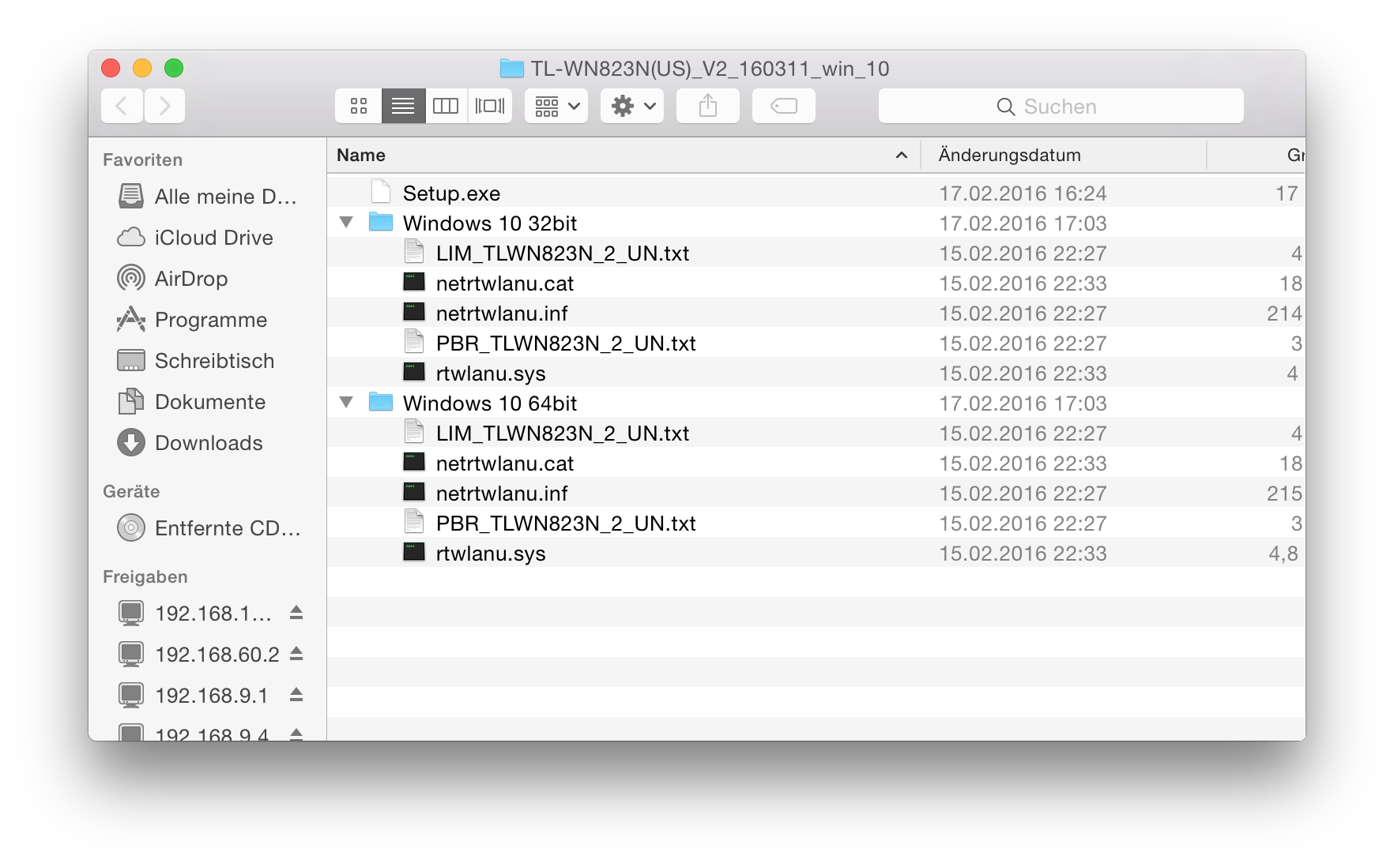Select LIM_TLWN823N_2_UN.txt in the 64bit folder

[816, 433]
